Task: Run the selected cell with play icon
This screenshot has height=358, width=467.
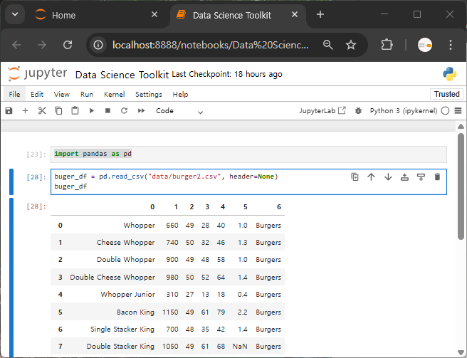Action: click(91, 111)
